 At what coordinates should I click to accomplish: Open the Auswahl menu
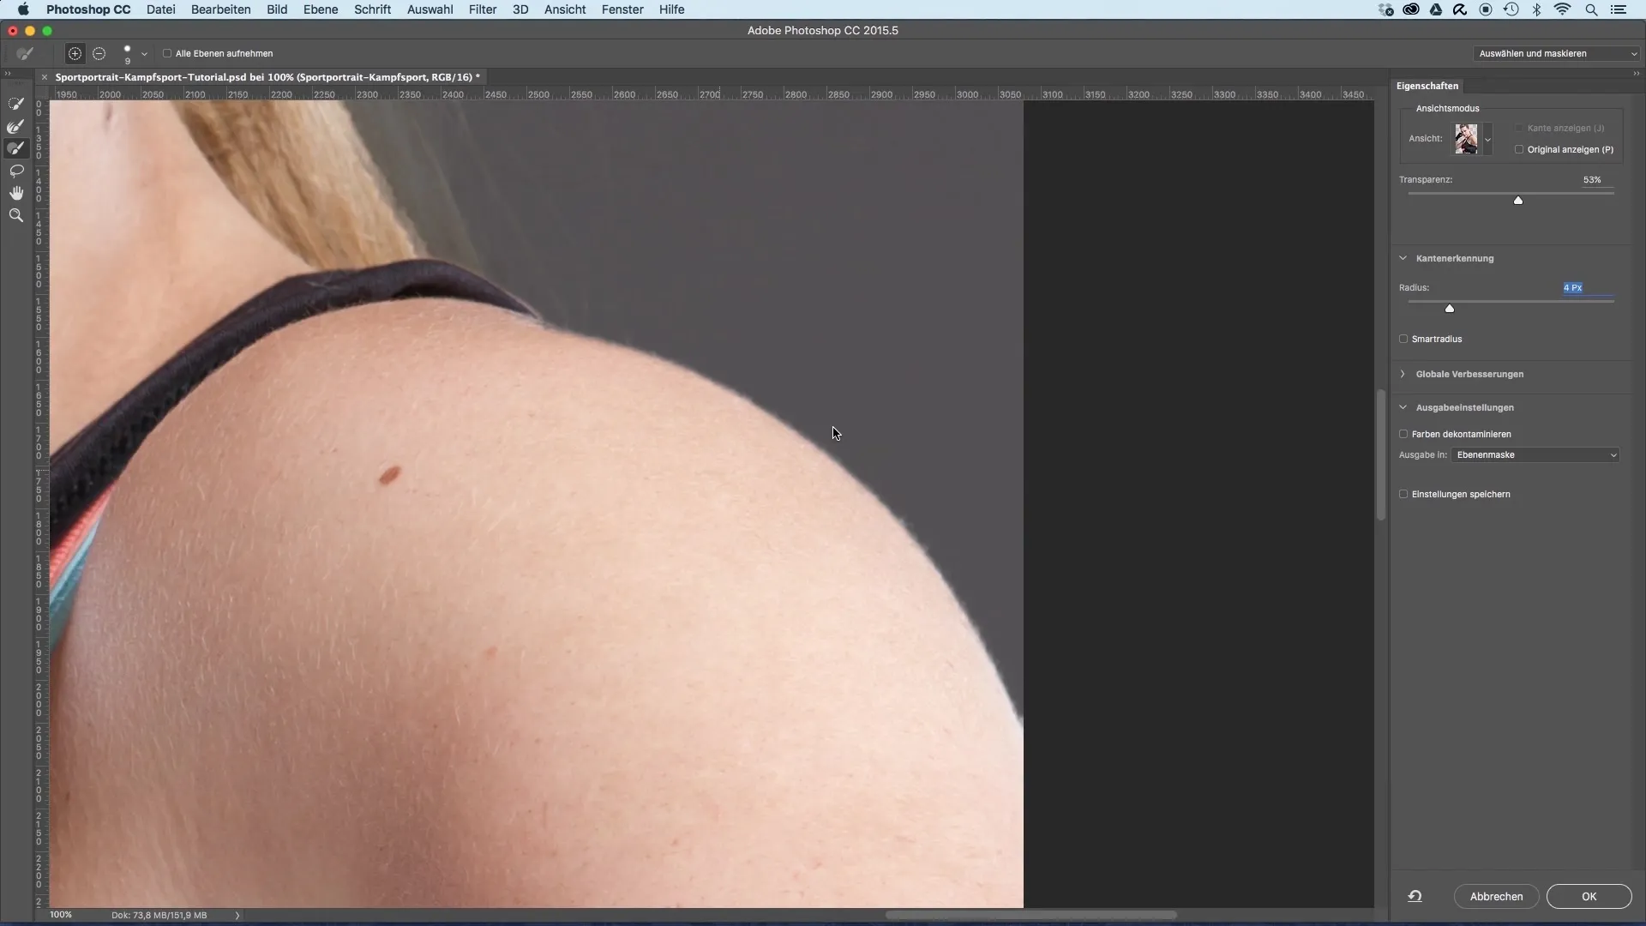tap(430, 9)
